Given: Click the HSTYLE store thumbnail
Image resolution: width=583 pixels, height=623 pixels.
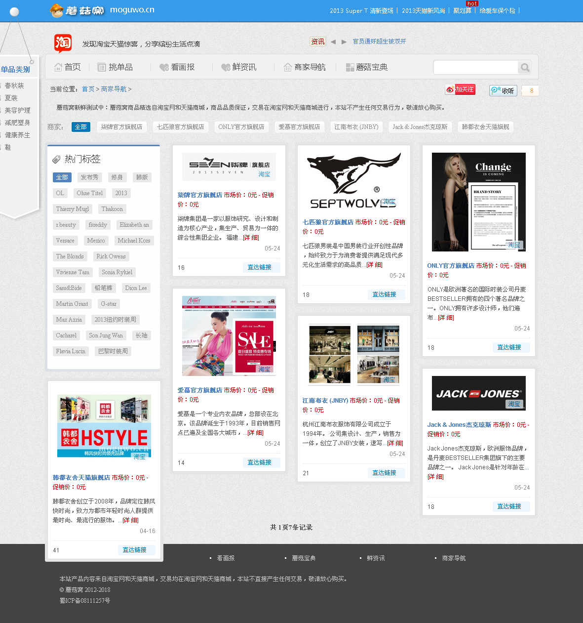Looking at the screenshot, I should click(104, 426).
